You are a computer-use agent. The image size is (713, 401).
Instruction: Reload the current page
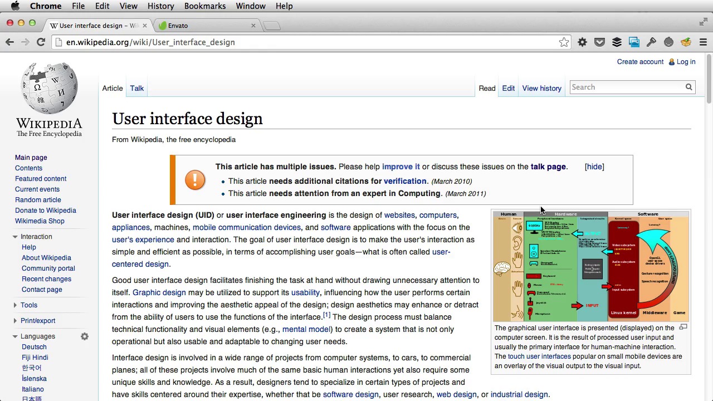click(41, 42)
